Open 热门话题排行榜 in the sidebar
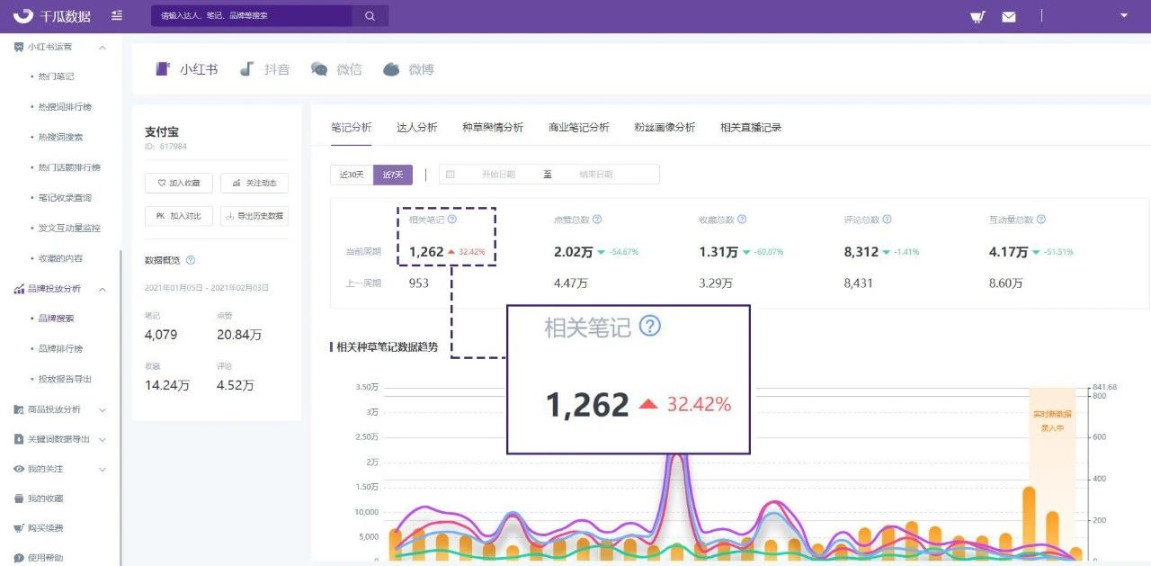 [69, 167]
